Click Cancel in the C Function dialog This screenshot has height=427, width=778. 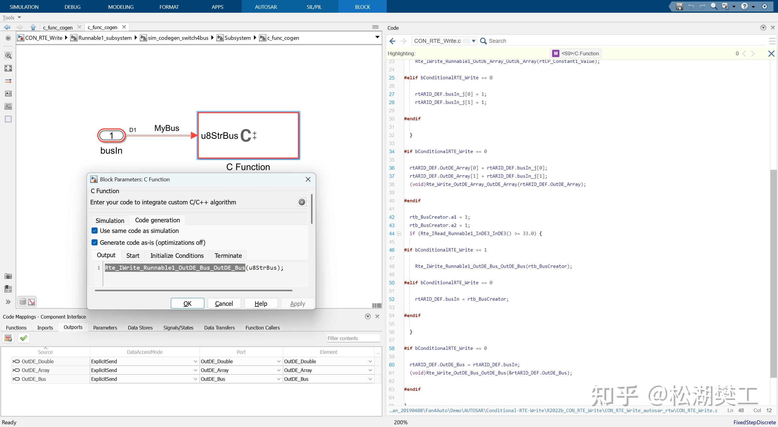[x=224, y=303]
